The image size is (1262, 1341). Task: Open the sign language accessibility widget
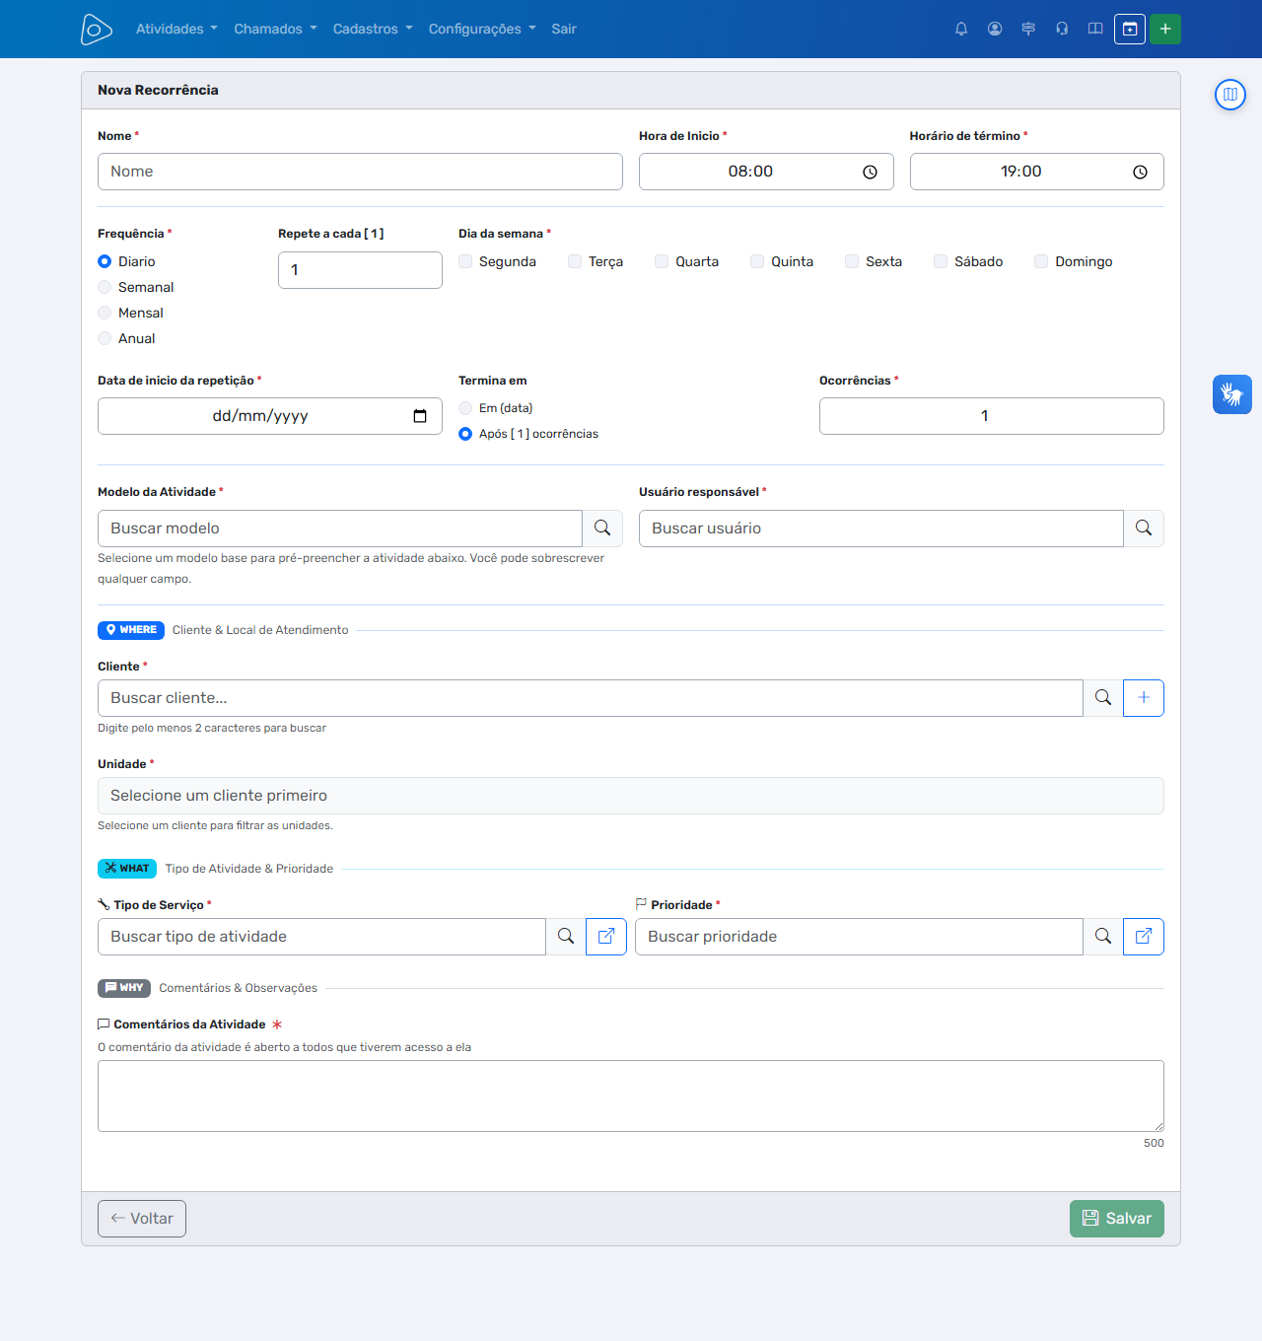tap(1232, 394)
